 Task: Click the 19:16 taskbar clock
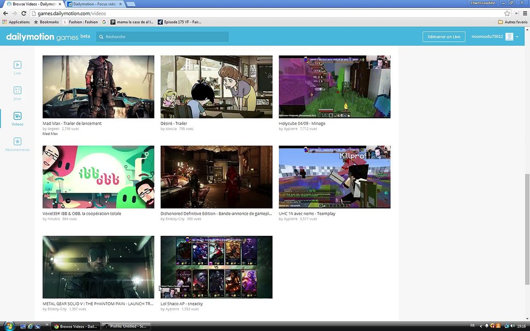point(521,326)
